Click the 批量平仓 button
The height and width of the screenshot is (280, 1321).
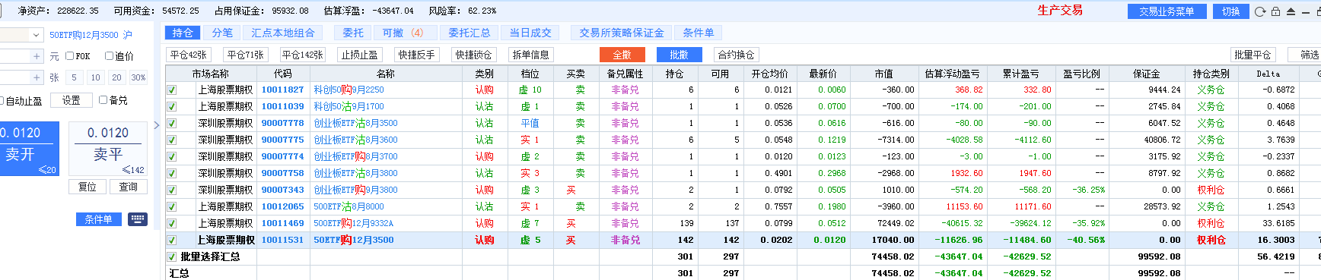coord(1253,55)
